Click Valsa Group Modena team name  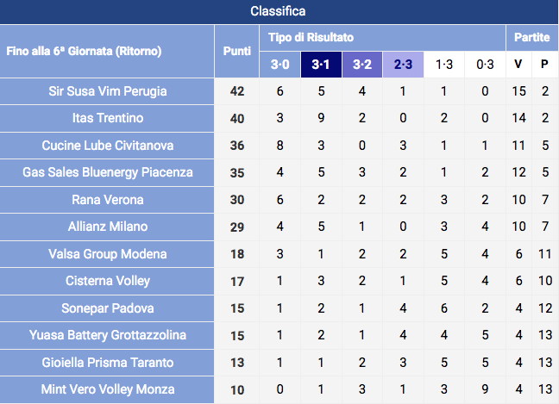(x=108, y=254)
